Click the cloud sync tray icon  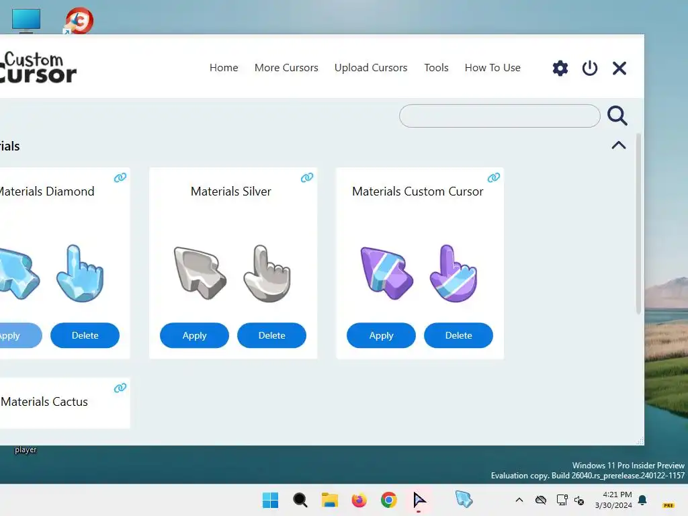[x=541, y=500]
